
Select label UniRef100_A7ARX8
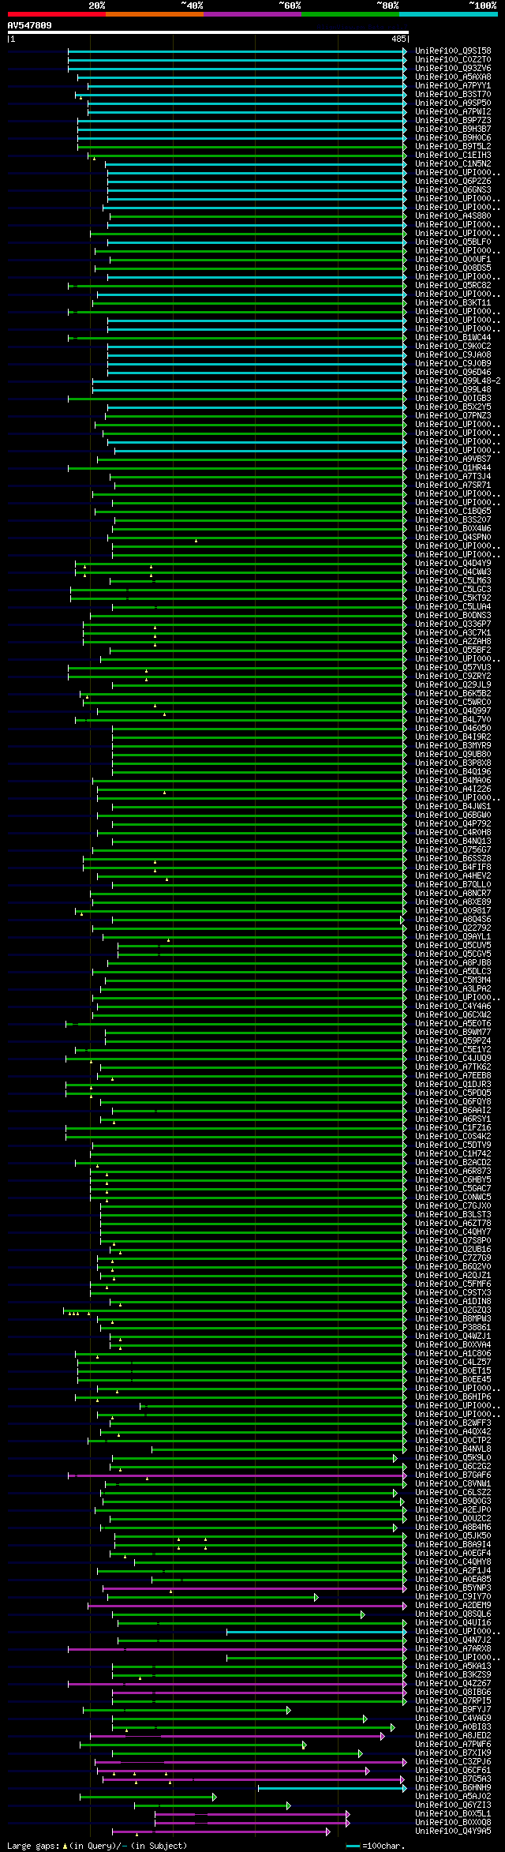click(x=453, y=1648)
